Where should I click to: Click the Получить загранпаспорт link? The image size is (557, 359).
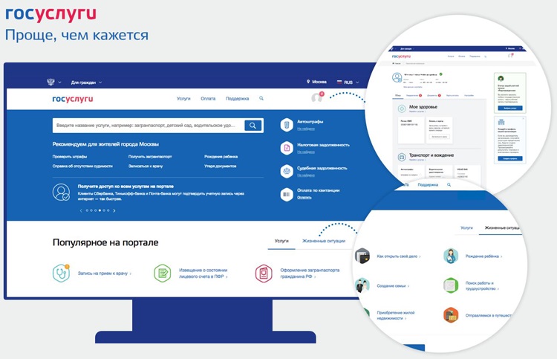pyautogui.click(x=150, y=157)
